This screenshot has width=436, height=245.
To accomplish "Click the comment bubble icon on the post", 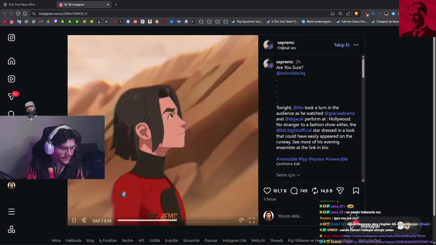I will click(x=294, y=191).
